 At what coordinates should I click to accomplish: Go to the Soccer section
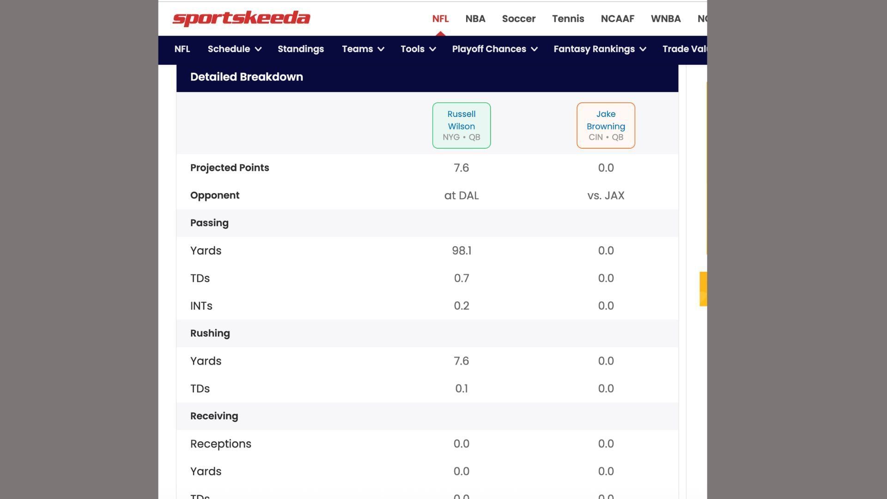coord(518,18)
